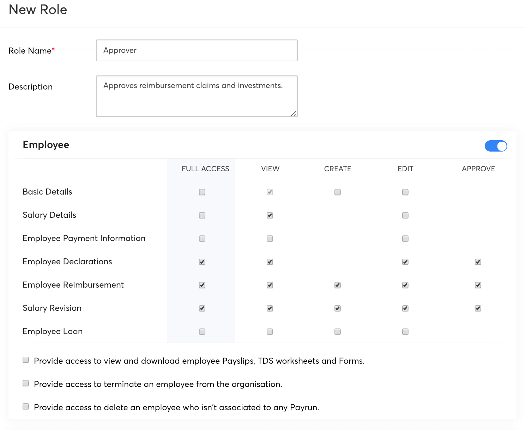Uncheck View permission for Salary Details
Image resolution: width=525 pixels, height=430 pixels.
[270, 215]
